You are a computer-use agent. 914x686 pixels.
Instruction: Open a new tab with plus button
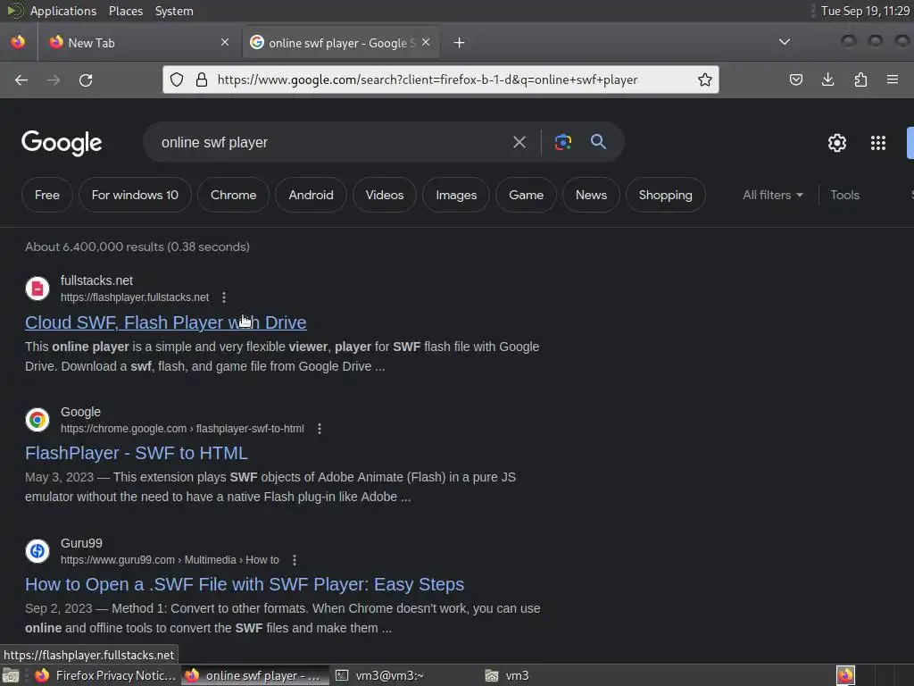(460, 43)
